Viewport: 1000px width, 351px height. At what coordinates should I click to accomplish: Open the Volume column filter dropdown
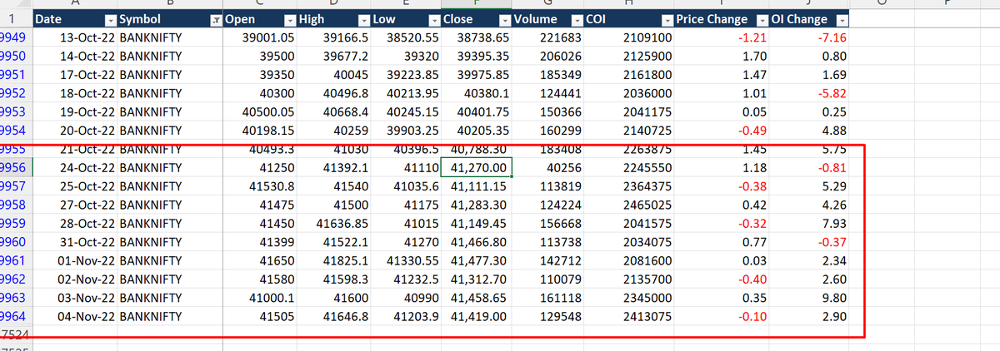(576, 20)
